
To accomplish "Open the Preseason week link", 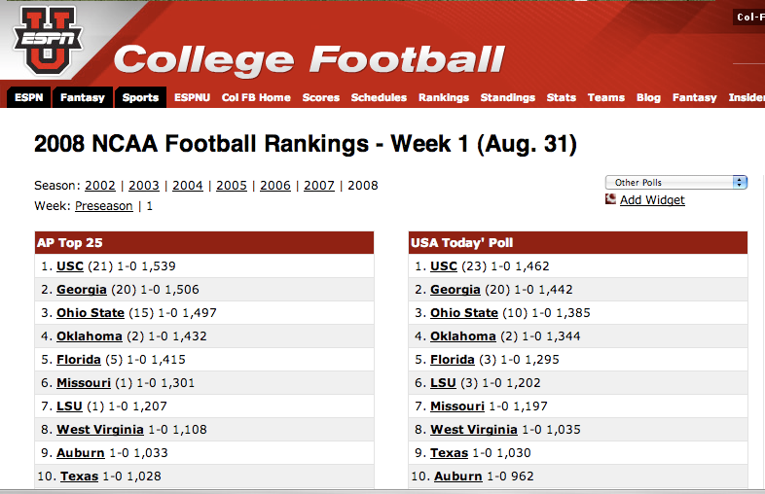I will (104, 206).
